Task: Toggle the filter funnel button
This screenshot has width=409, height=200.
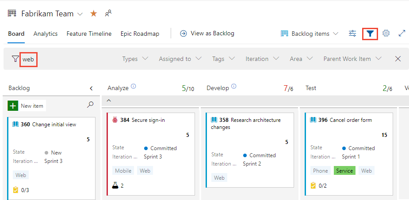Action: pyautogui.click(x=370, y=34)
